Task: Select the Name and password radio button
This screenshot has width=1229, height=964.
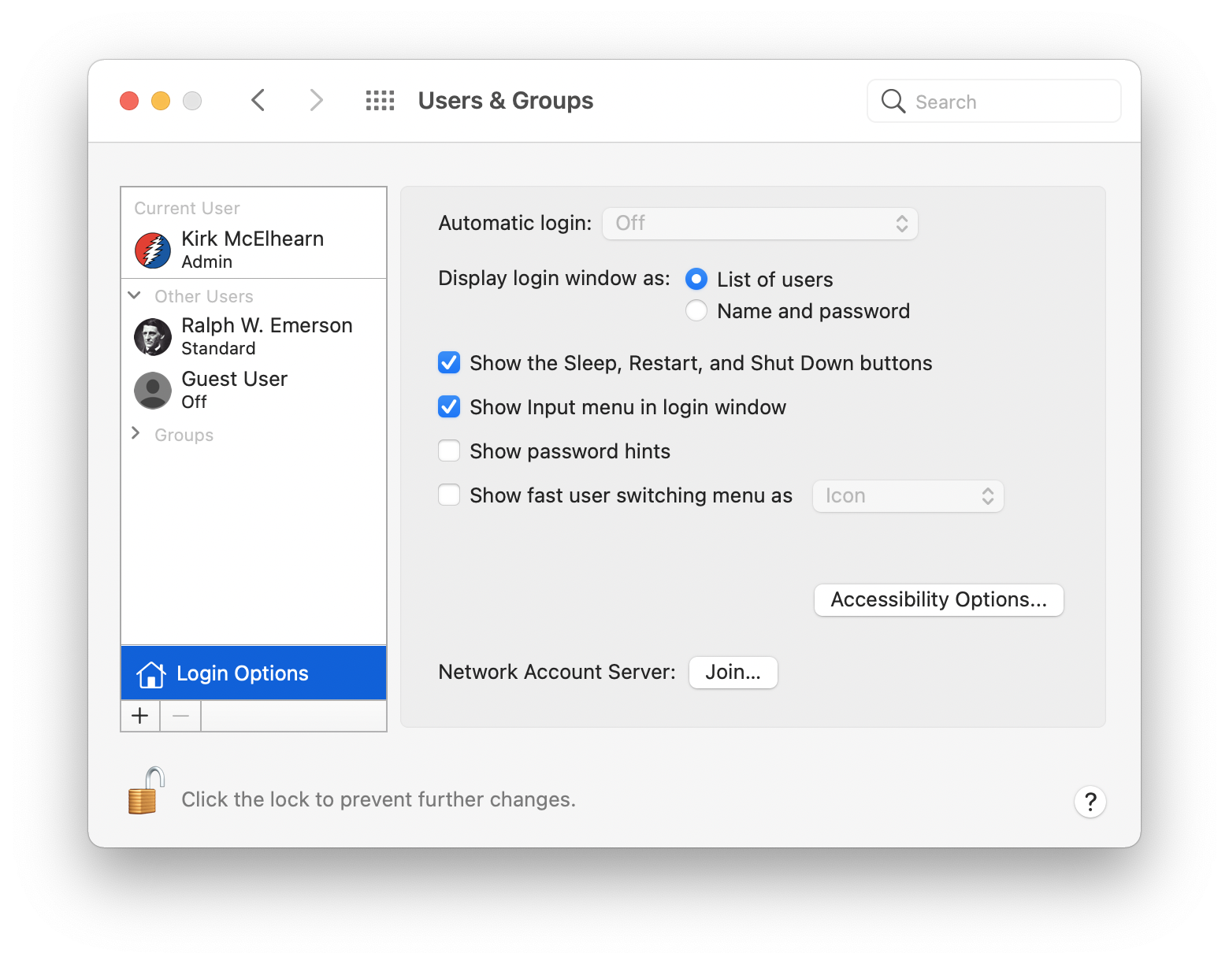Action: [x=696, y=310]
